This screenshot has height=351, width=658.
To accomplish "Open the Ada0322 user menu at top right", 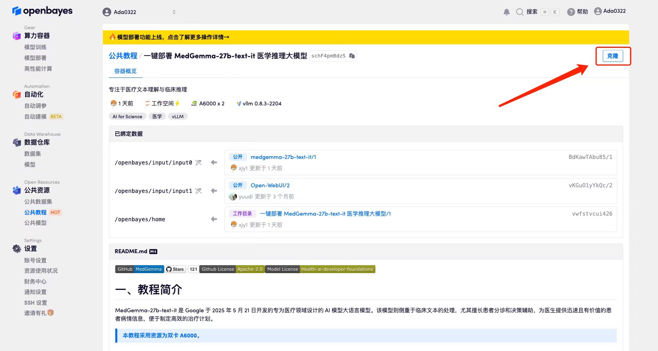I will [610, 11].
